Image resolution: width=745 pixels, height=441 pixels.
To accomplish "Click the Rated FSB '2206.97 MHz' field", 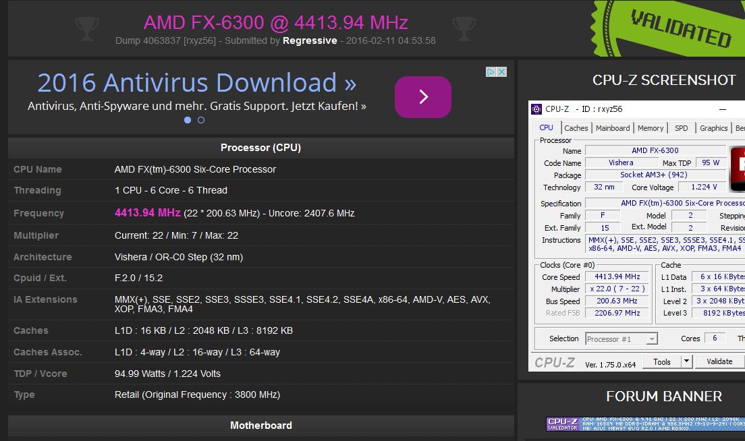I will point(617,314).
